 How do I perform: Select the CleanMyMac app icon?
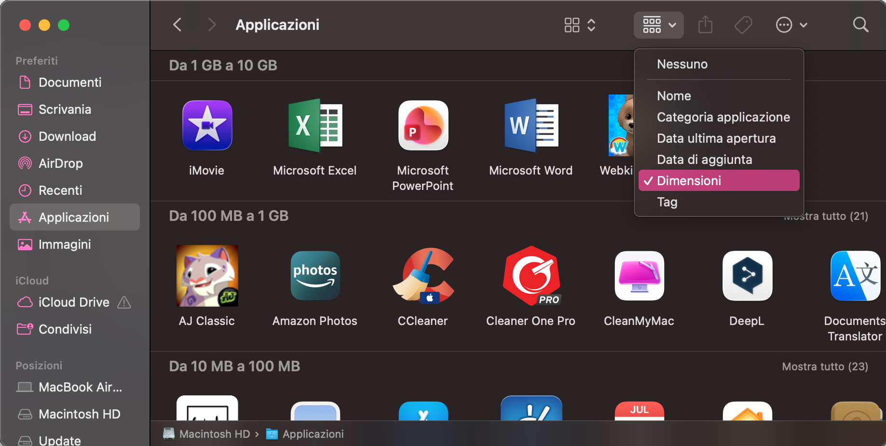(x=639, y=276)
